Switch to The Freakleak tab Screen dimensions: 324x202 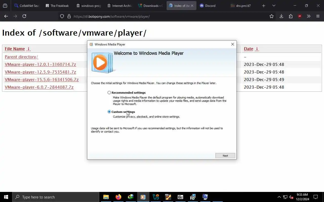click(57, 6)
